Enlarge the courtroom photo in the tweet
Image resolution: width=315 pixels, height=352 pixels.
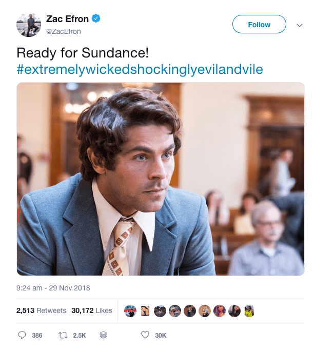click(161, 179)
